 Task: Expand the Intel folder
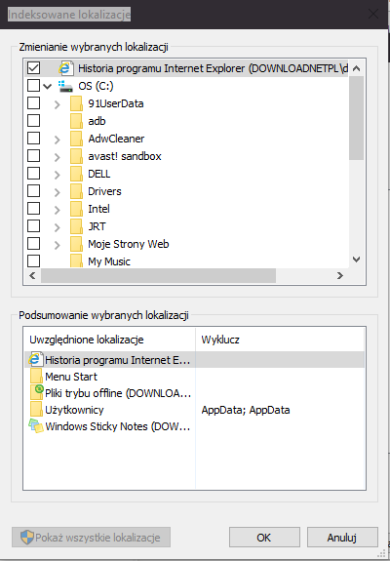pyautogui.click(x=57, y=210)
